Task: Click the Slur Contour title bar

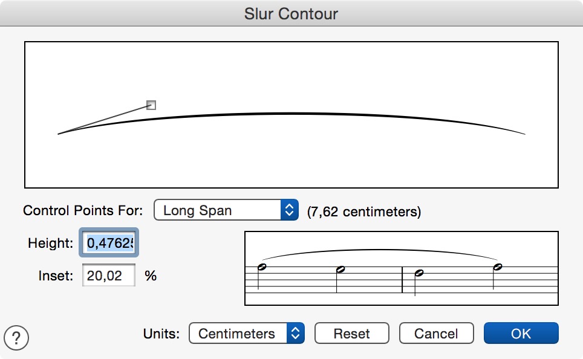Action: coord(291,13)
